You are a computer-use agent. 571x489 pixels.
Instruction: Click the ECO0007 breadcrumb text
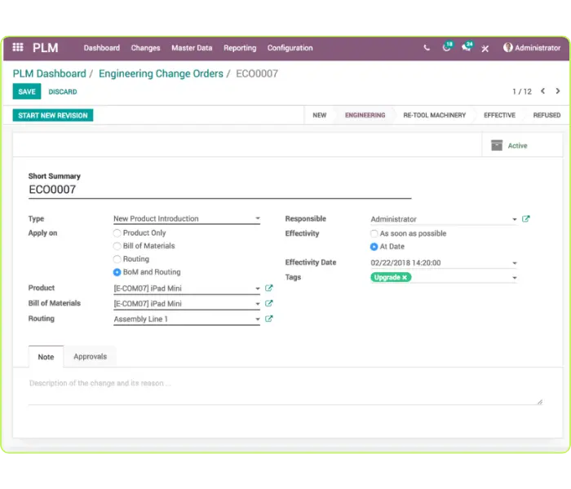coord(257,73)
